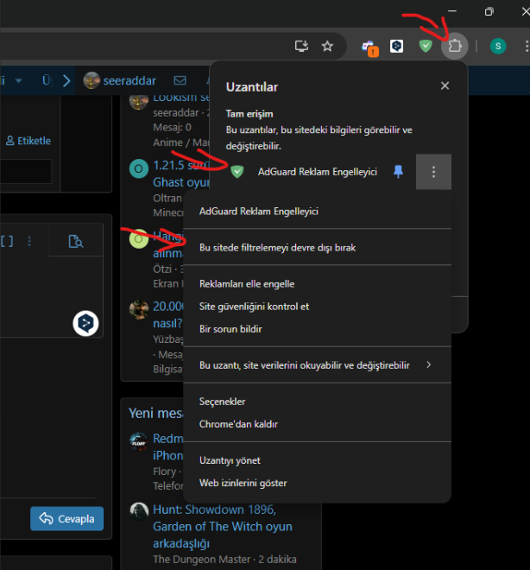This screenshot has height=570, width=530.
Task: Choose Bir sorun bildir
Action: click(x=317, y=329)
